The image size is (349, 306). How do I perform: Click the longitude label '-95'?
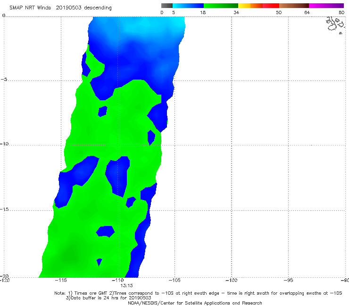pyautogui.click(x=288, y=280)
